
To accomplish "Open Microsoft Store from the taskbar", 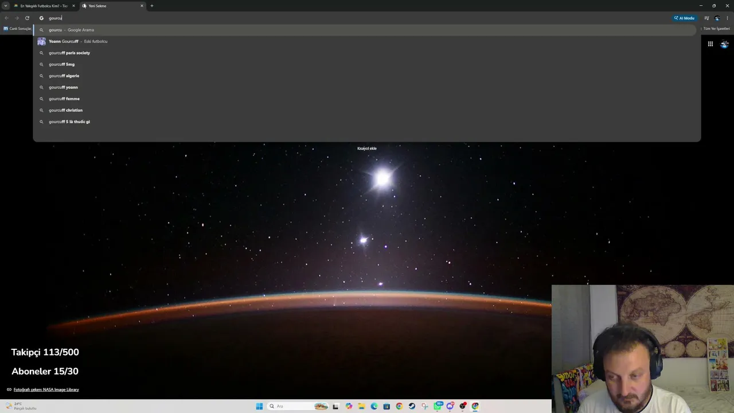I will [x=386, y=406].
